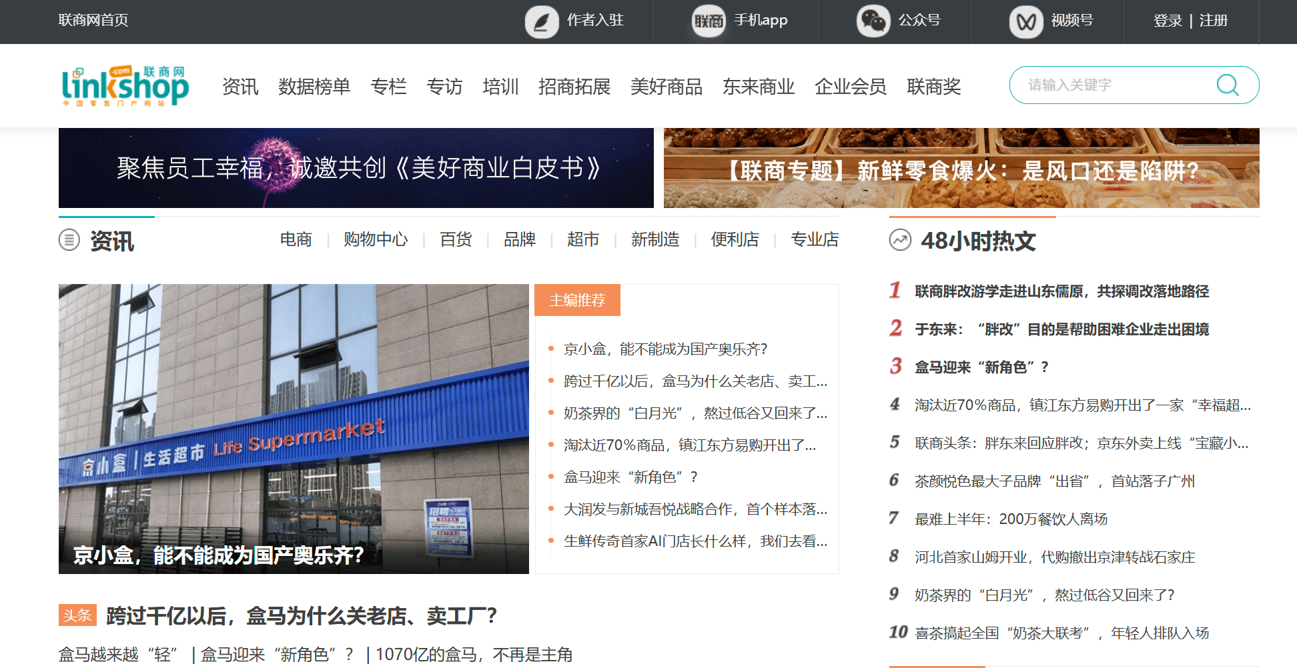
Task: Click 登录 in the top bar
Action: point(1168,21)
